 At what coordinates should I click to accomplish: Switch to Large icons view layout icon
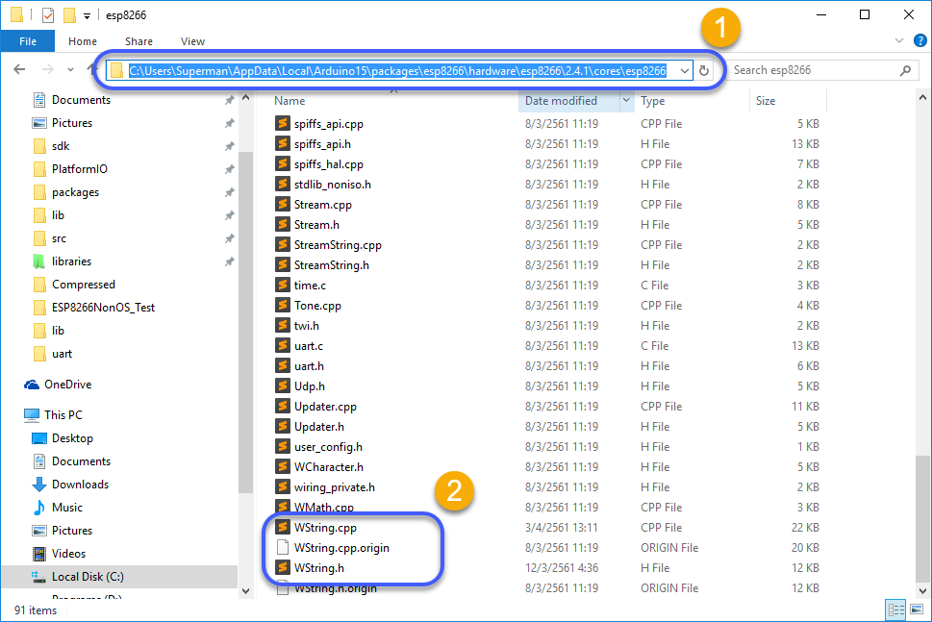(917, 610)
